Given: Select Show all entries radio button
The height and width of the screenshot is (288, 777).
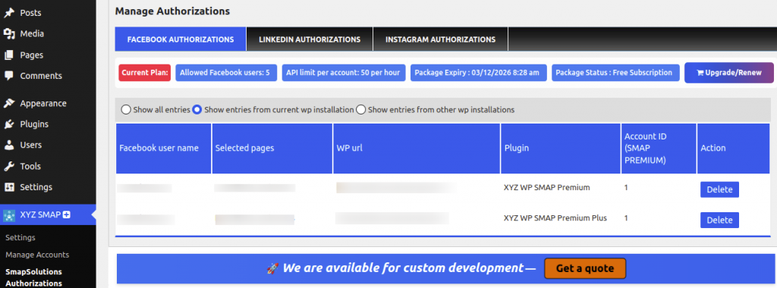Looking at the screenshot, I should pos(126,110).
